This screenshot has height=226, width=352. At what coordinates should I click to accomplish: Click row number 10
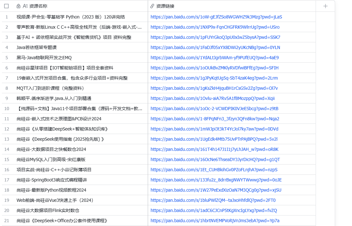[x=7, y=109]
